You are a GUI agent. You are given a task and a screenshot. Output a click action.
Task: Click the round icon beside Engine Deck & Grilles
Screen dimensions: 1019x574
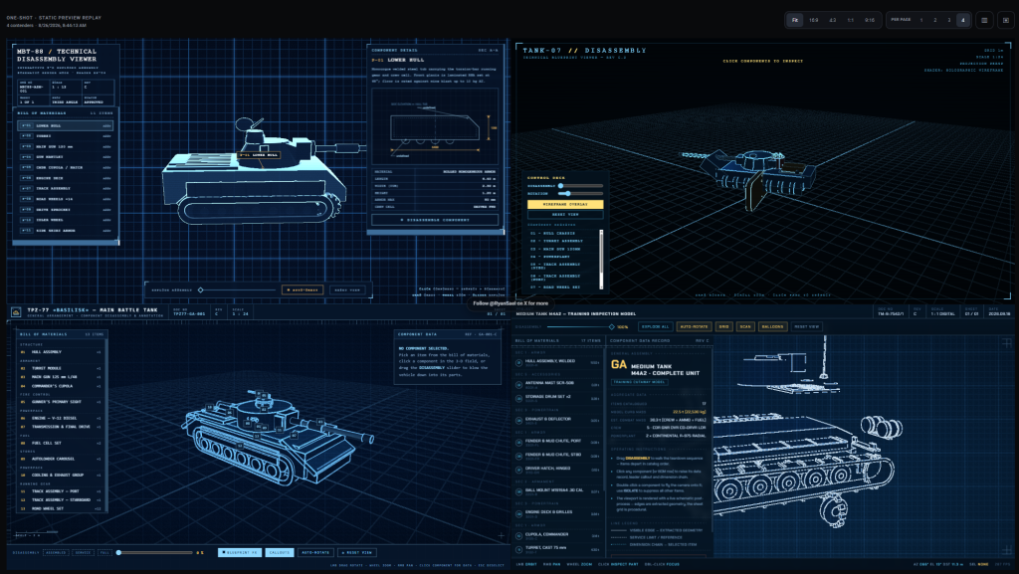[x=519, y=514]
